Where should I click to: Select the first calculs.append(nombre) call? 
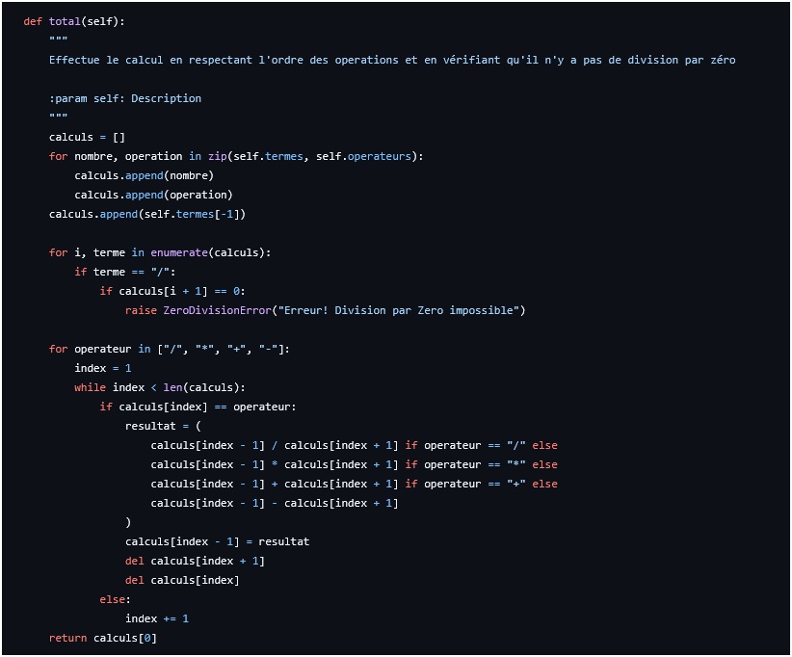coord(143,174)
